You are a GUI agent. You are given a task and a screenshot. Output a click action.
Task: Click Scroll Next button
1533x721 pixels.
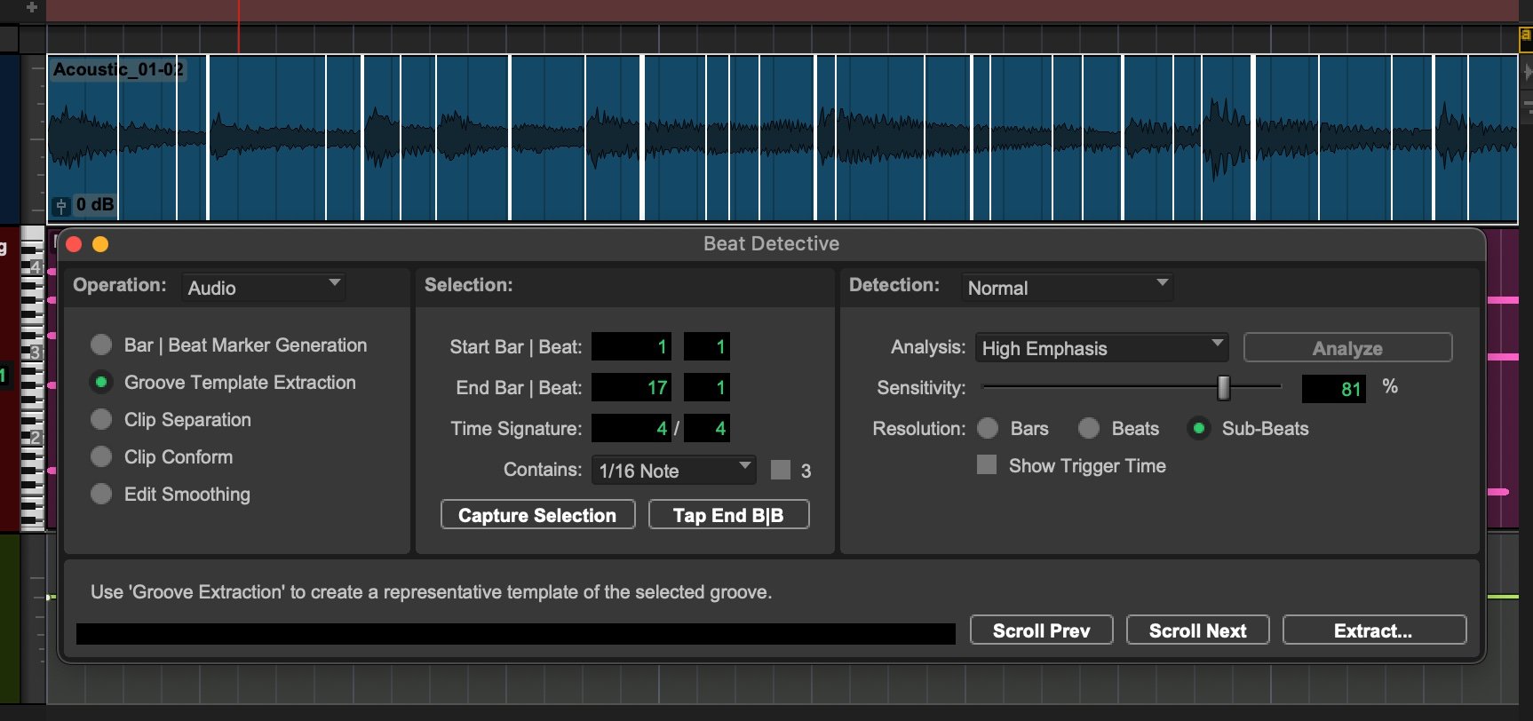[1197, 630]
